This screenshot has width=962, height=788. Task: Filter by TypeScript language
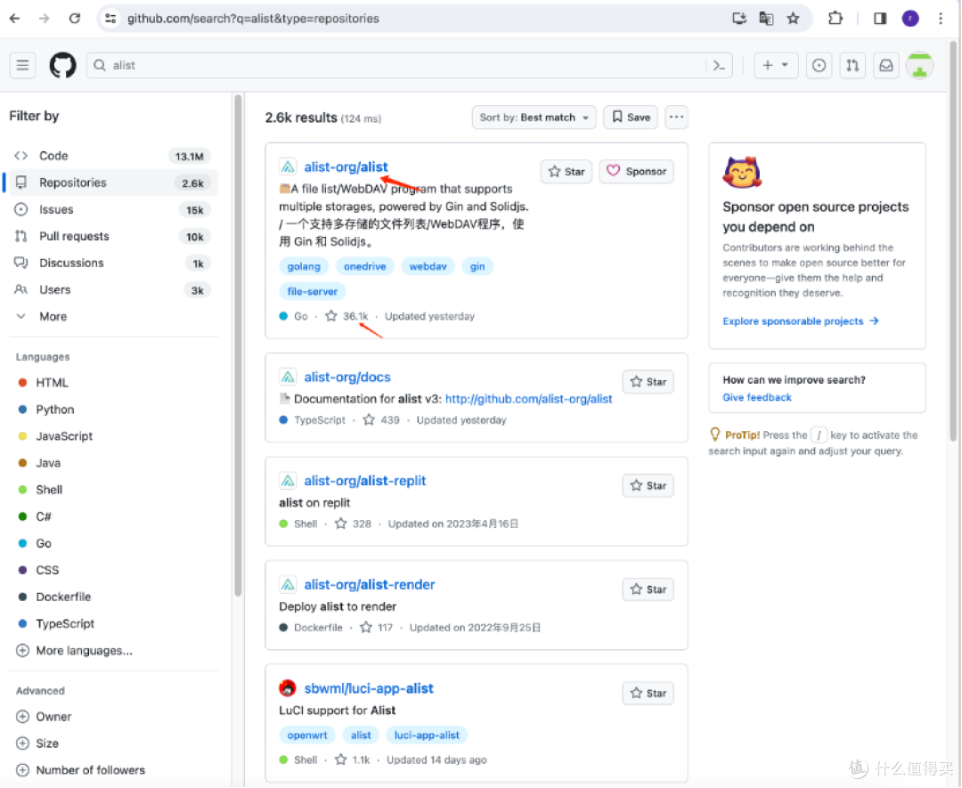point(65,623)
